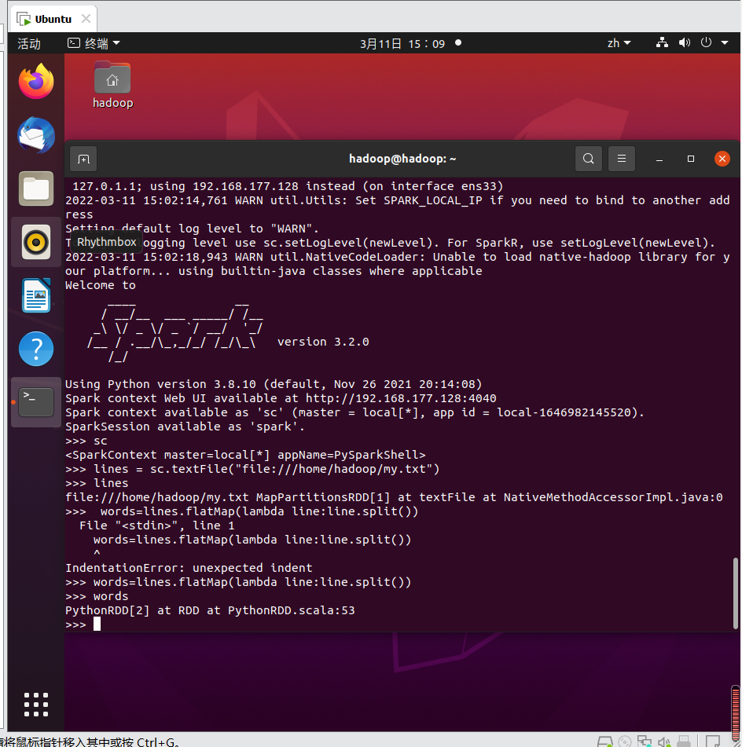Click the volume speaker icon in top bar

[x=685, y=43]
